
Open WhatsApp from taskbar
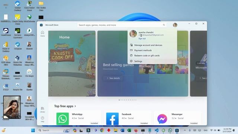[170, 130]
